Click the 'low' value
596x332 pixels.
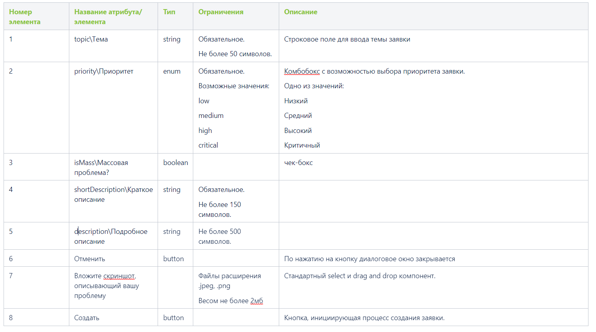(204, 101)
